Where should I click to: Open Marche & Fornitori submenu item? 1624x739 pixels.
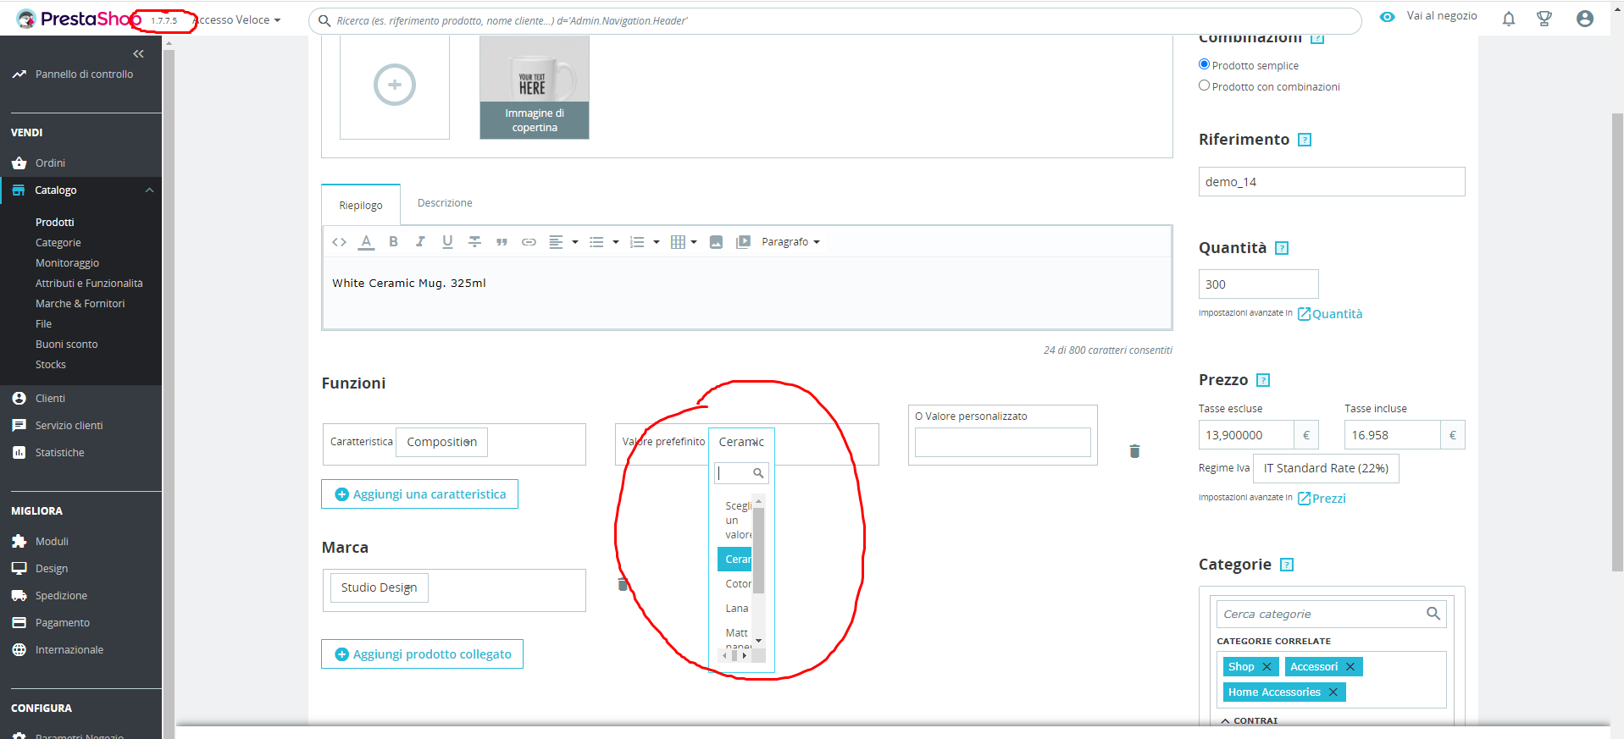pyautogui.click(x=80, y=304)
